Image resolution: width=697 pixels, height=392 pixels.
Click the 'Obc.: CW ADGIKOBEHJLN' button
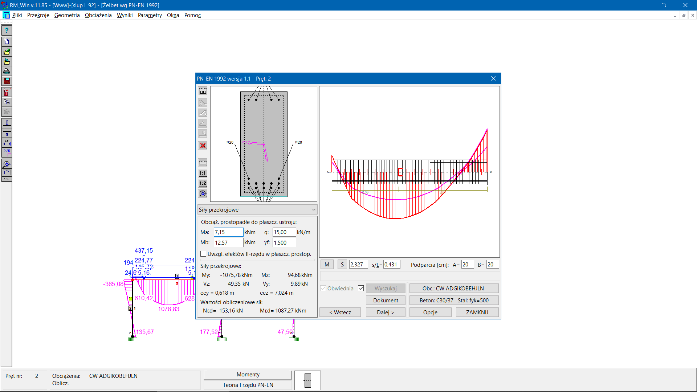(454, 288)
